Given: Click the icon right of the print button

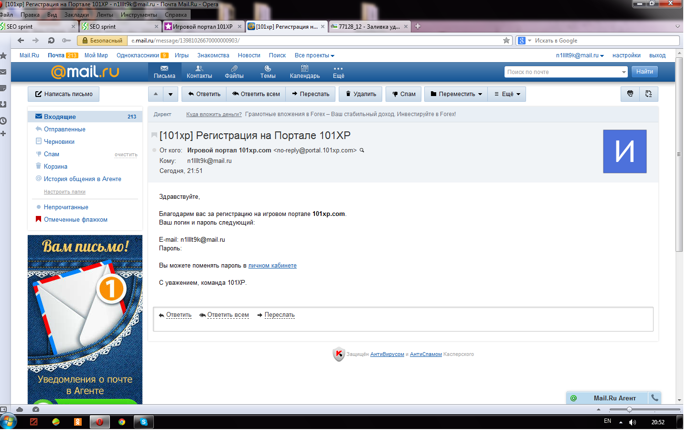Looking at the screenshot, I should point(648,94).
